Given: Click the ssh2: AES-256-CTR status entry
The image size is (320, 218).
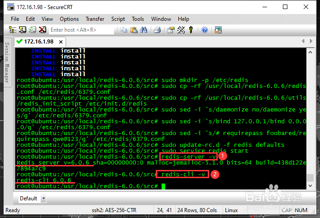Looking at the screenshot, I should [x=114, y=210].
